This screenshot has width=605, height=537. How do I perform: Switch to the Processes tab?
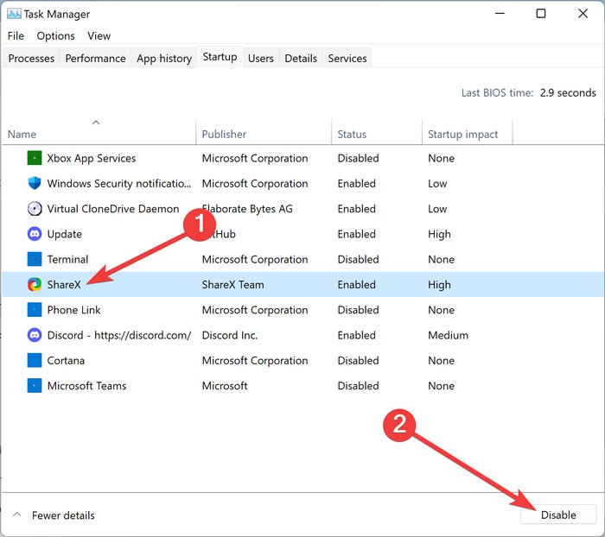(x=31, y=58)
